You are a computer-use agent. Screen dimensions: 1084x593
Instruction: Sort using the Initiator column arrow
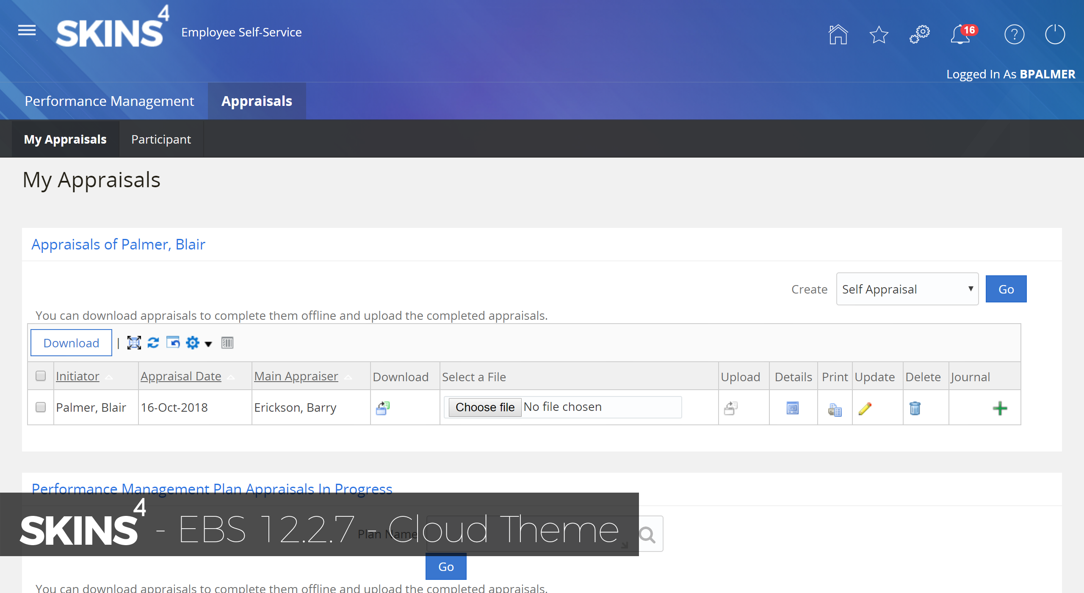[x=109, y=377]
